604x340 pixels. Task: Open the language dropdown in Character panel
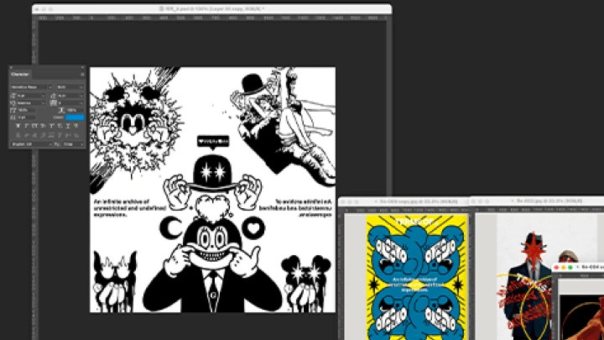pos(50,144)
